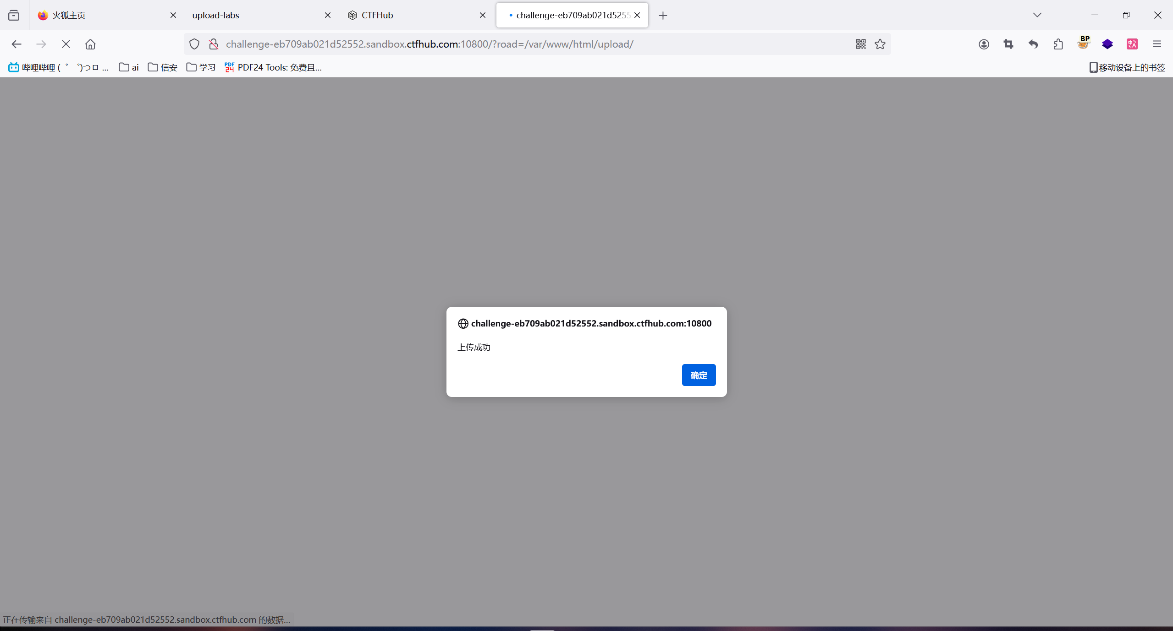This screenshot has width=1173, height=631.
Task: Click the pink translate extension icon
Action: click(1132, 44)
